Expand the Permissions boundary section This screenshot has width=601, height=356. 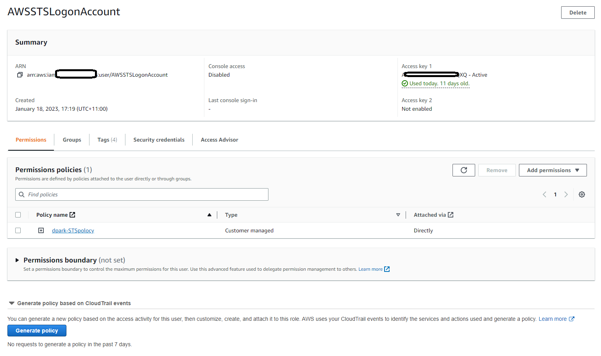(x=17, y=260)
